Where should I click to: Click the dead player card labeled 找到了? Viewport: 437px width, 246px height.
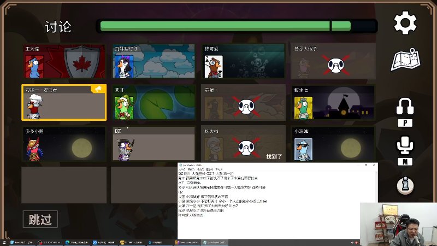pos(243,144)
